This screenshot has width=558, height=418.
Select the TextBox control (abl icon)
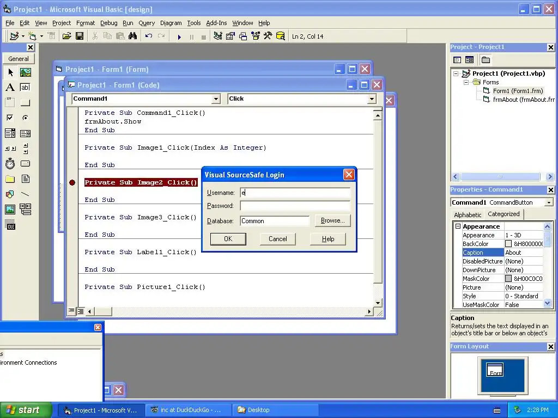25,88
